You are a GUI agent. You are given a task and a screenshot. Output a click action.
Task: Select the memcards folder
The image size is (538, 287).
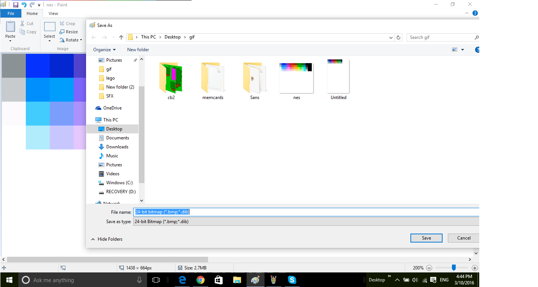point(213,81)
